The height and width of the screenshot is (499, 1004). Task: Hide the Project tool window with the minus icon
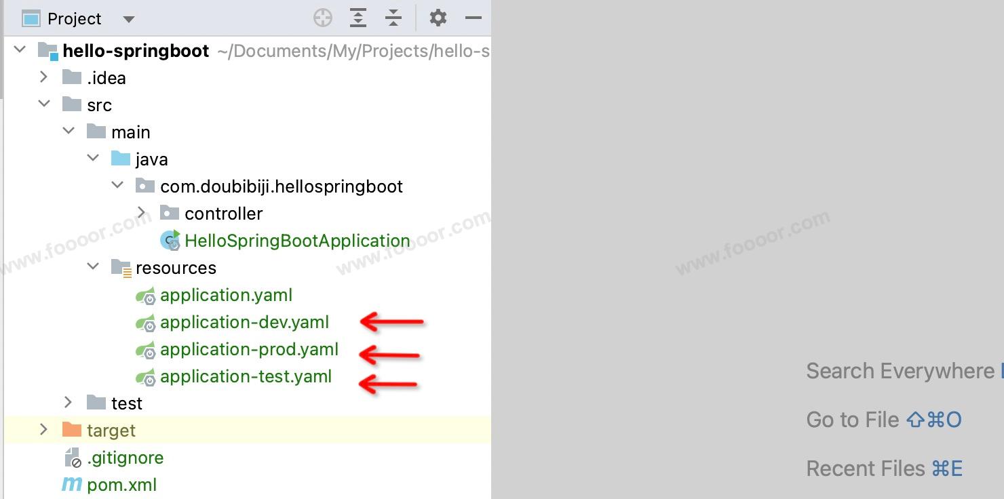(474, 18)
